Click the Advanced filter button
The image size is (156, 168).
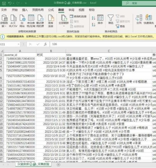click(x=120, y=26)
